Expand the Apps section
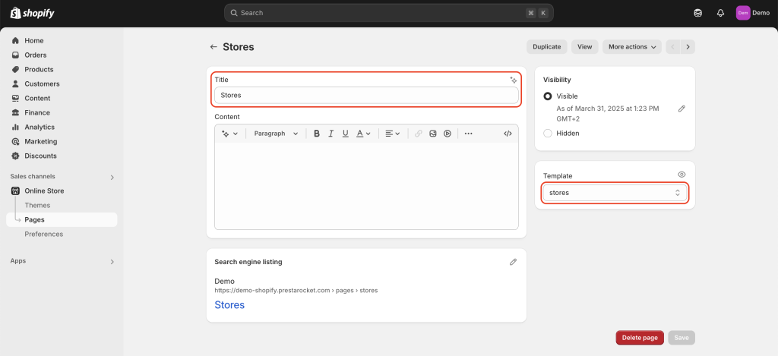 112,261
